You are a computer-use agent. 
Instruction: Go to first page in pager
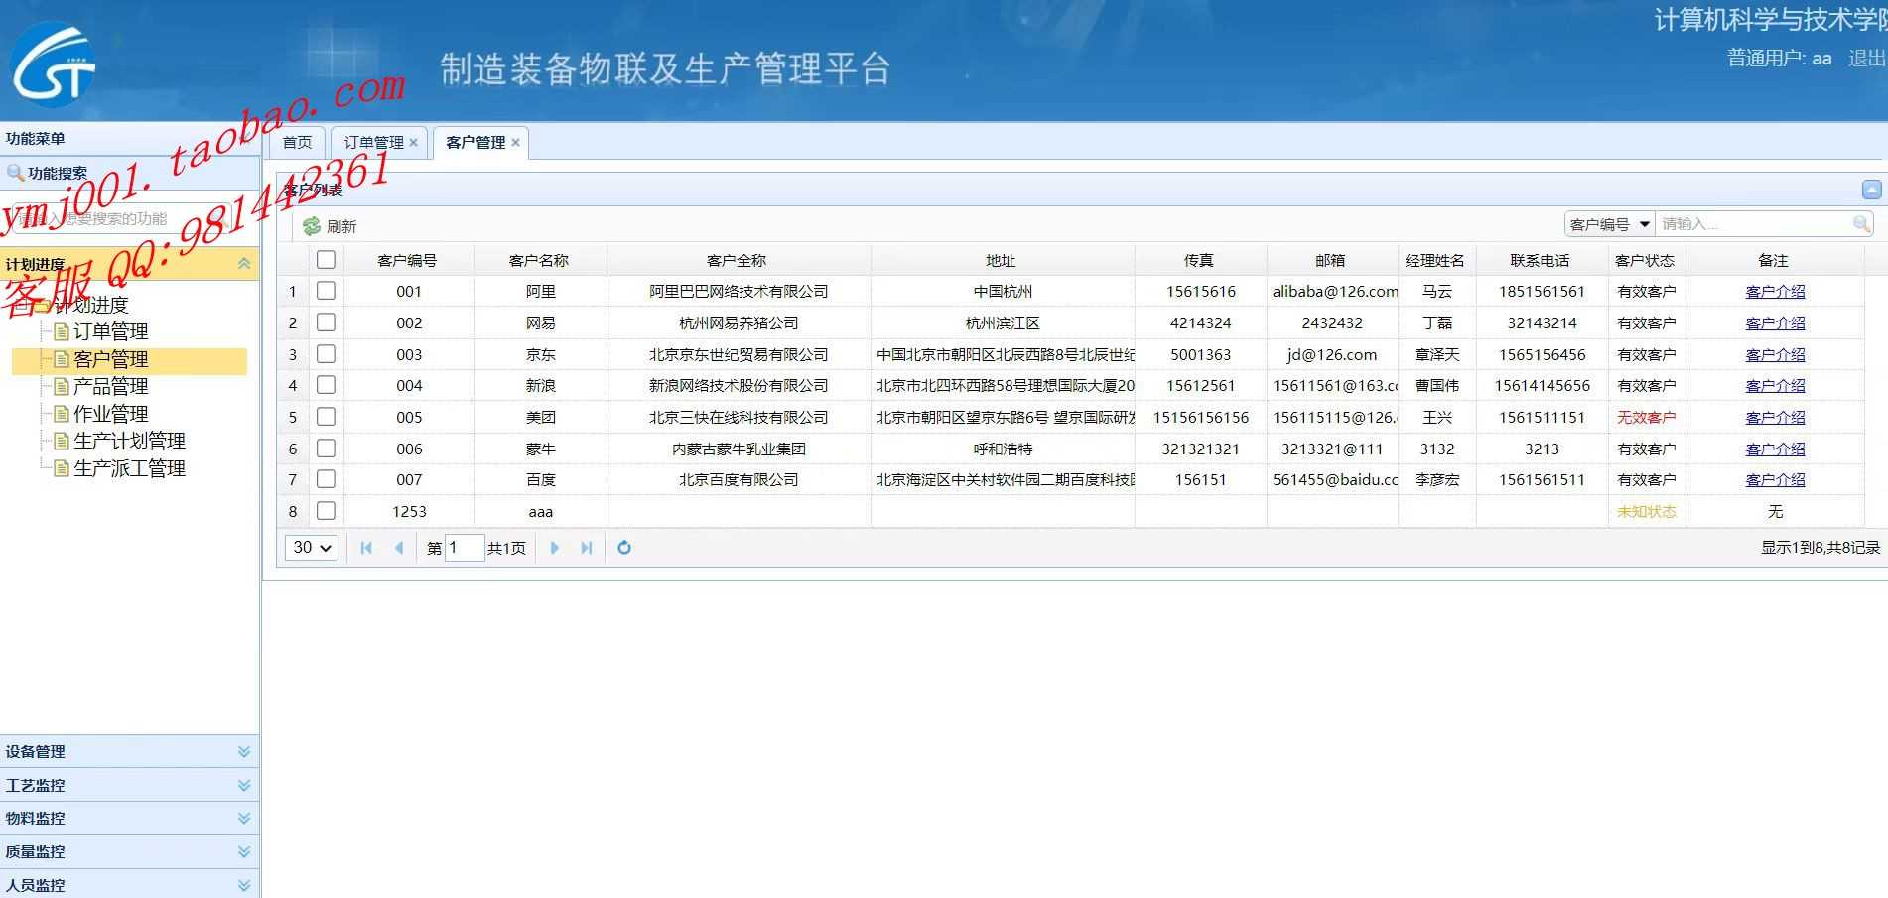click(x=366, y=548)
